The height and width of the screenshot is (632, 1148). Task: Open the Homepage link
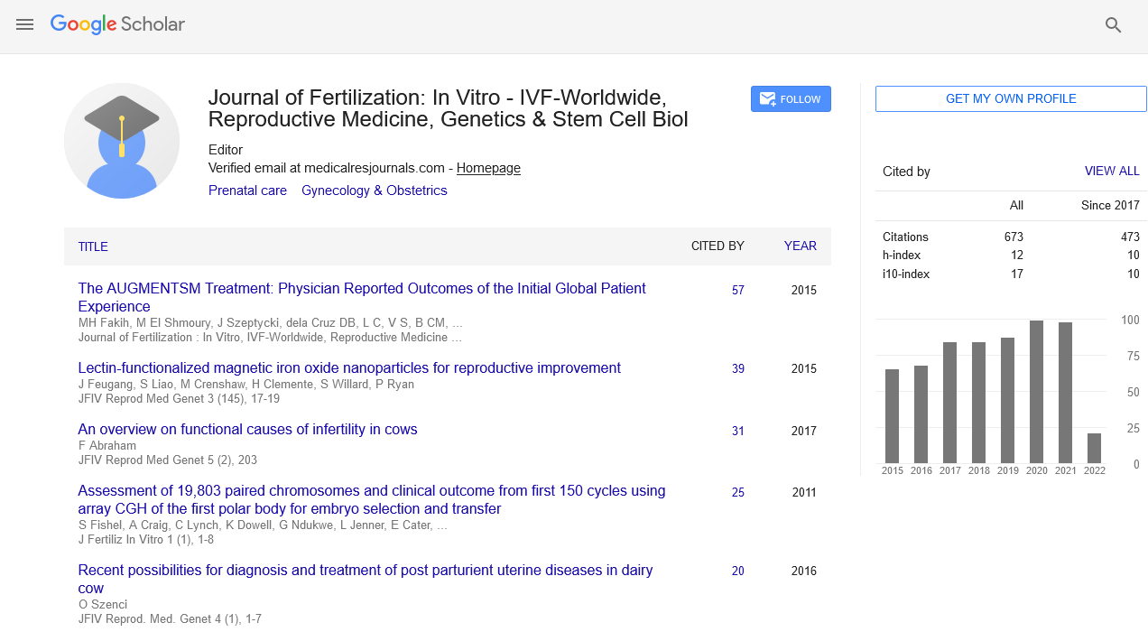[488, 168]
